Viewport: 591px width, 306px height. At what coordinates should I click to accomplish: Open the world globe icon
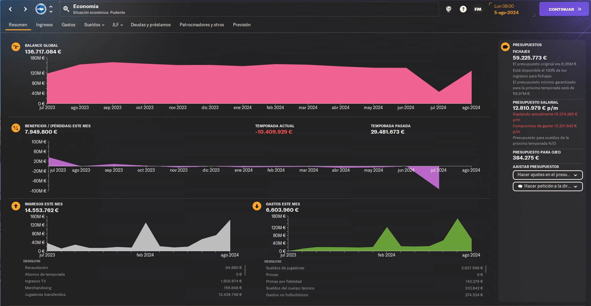(448, 9)
